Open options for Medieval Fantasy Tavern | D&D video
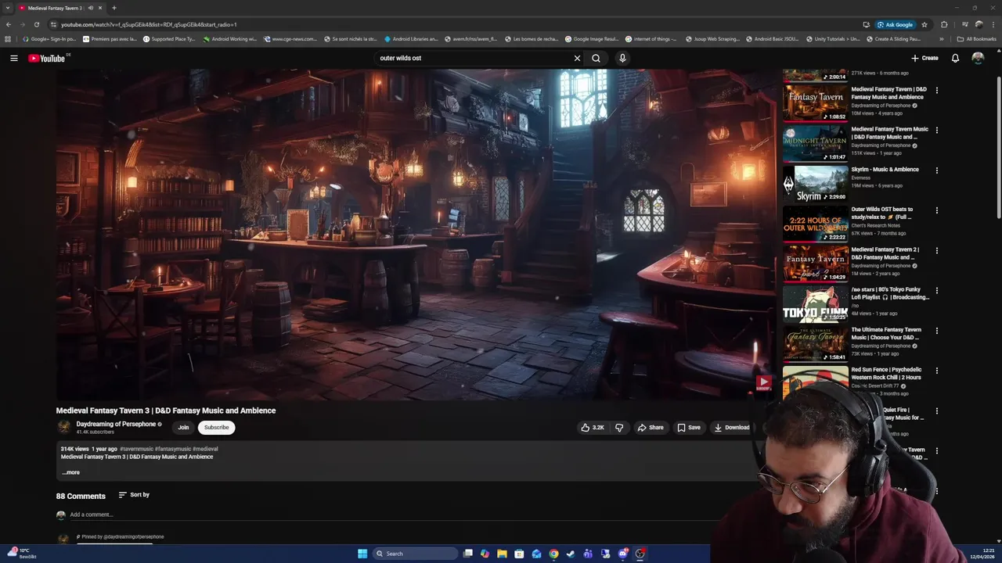This screenshot has height=563, width=1002. coord(936,90)
